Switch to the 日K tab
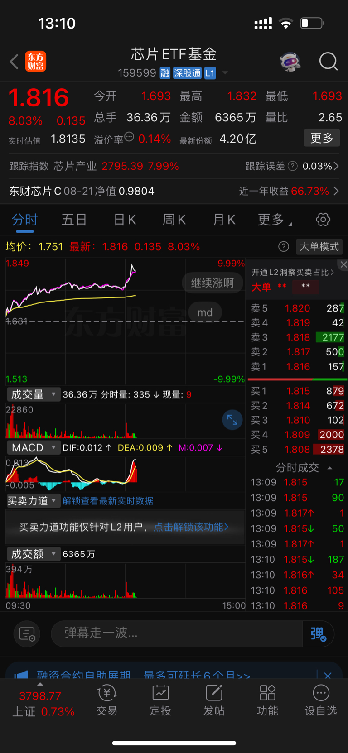Image resolution: width=348 pixels, height=753 pixels. point(125,220)
